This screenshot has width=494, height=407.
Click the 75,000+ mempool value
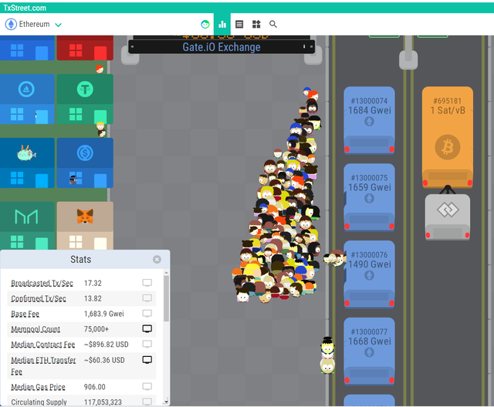96,329
